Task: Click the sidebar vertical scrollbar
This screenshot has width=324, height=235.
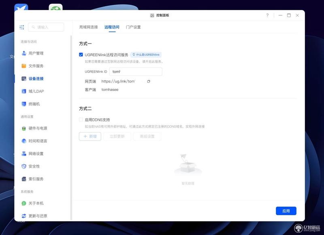Action: tap(71, 128)
